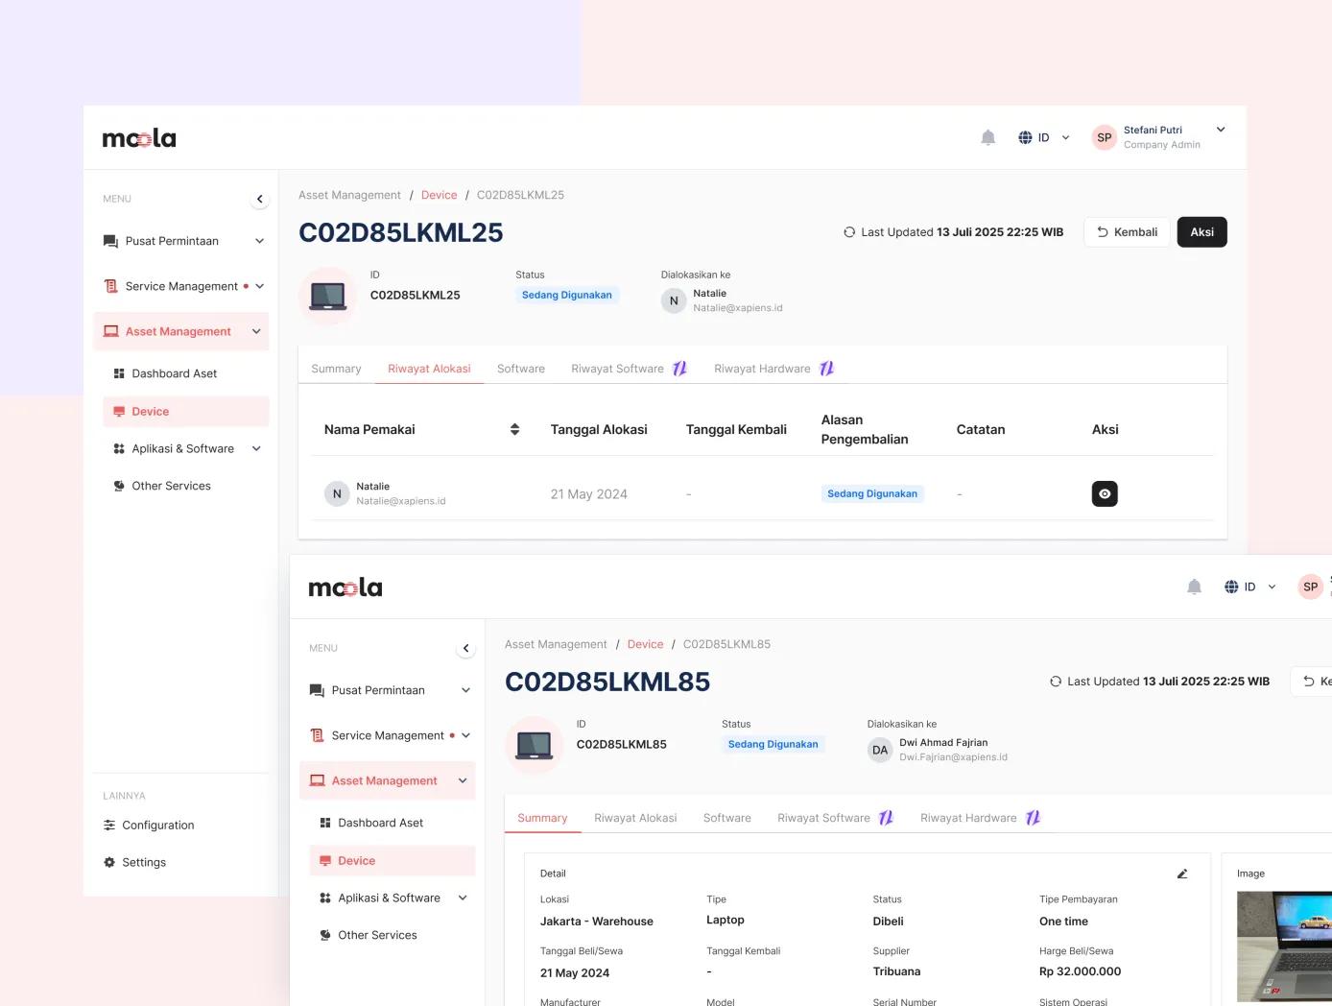Open the ID language dropdown in top header

[1044, 137]
